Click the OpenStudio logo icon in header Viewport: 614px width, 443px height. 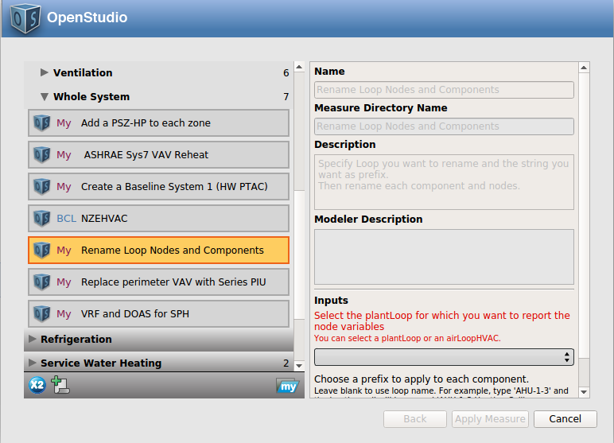25,17
